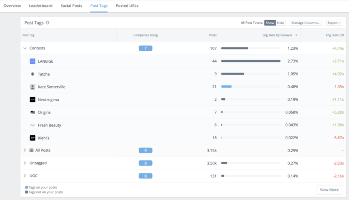The image size is (349, 200).
Task: Sort by Companies Using column
Action: [146, 35]
